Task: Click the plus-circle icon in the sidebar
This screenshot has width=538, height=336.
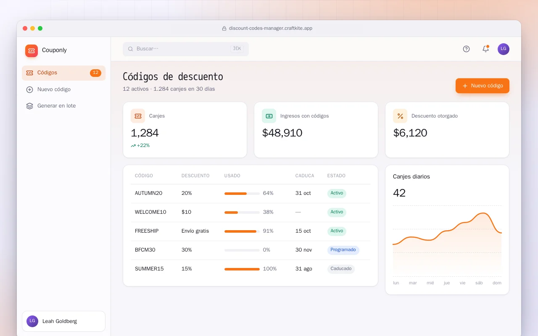Action: (x=29, y=89)
